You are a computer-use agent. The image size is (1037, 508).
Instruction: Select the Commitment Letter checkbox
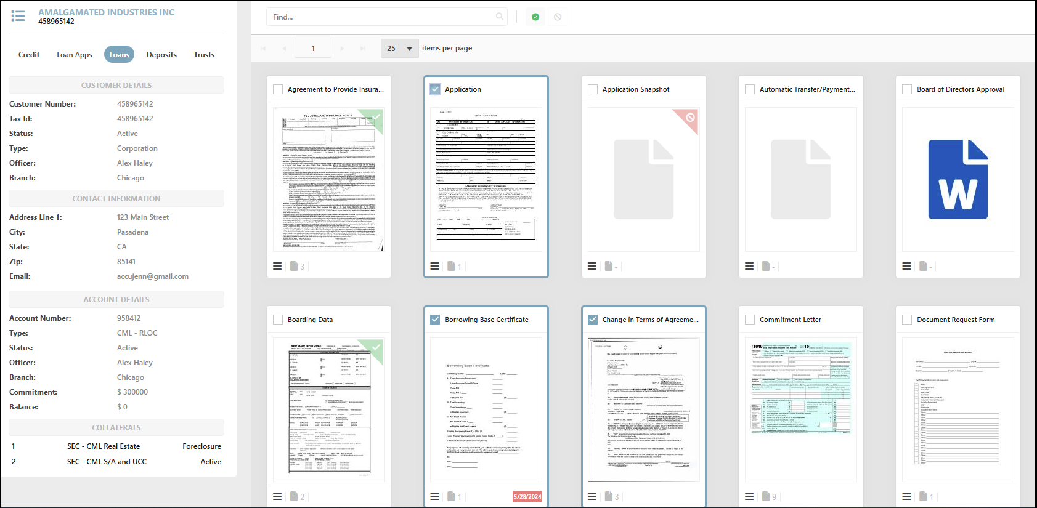[750, 320]
